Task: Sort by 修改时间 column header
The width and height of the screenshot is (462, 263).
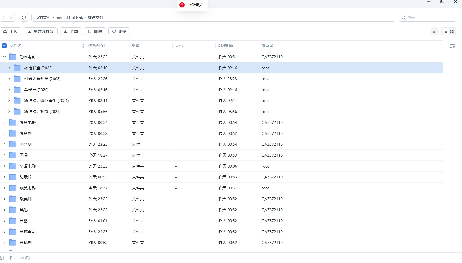Action: click(96, 46)
